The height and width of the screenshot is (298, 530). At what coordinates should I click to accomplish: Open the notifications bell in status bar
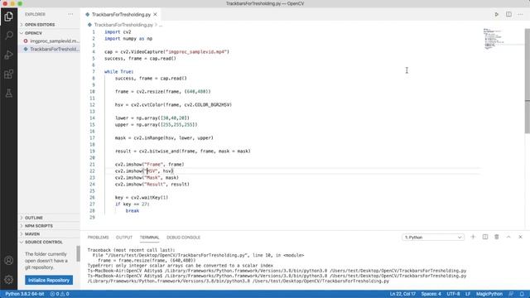coord(522,294)
